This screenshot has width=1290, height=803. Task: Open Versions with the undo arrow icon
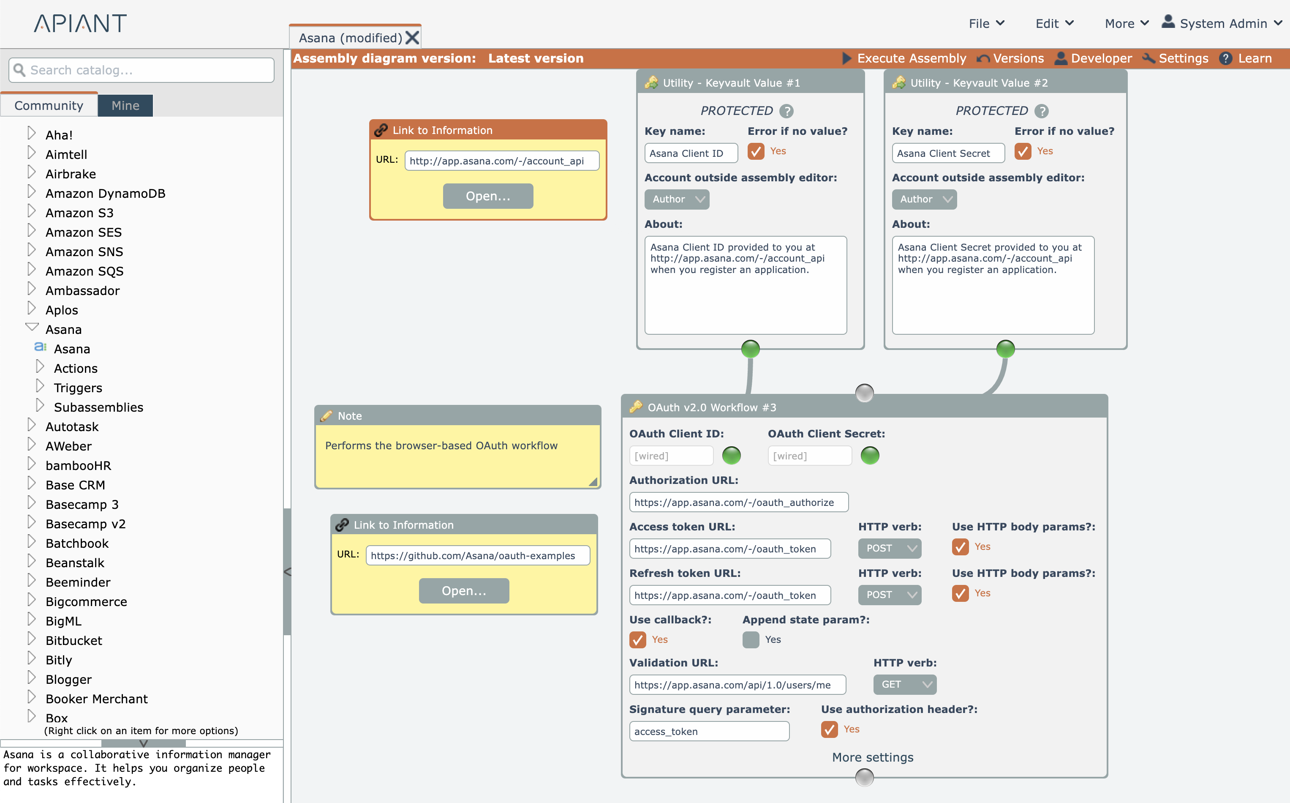click(983, 58)
